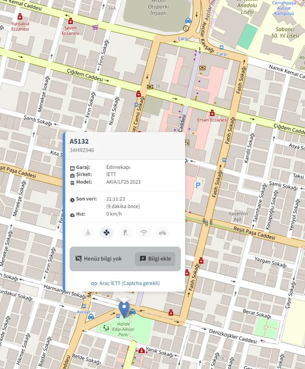This screenshot has width=305, height=369.
Task: Click the Ersan Eczanesi pharmacy marker
Action: tap(212, 112)
